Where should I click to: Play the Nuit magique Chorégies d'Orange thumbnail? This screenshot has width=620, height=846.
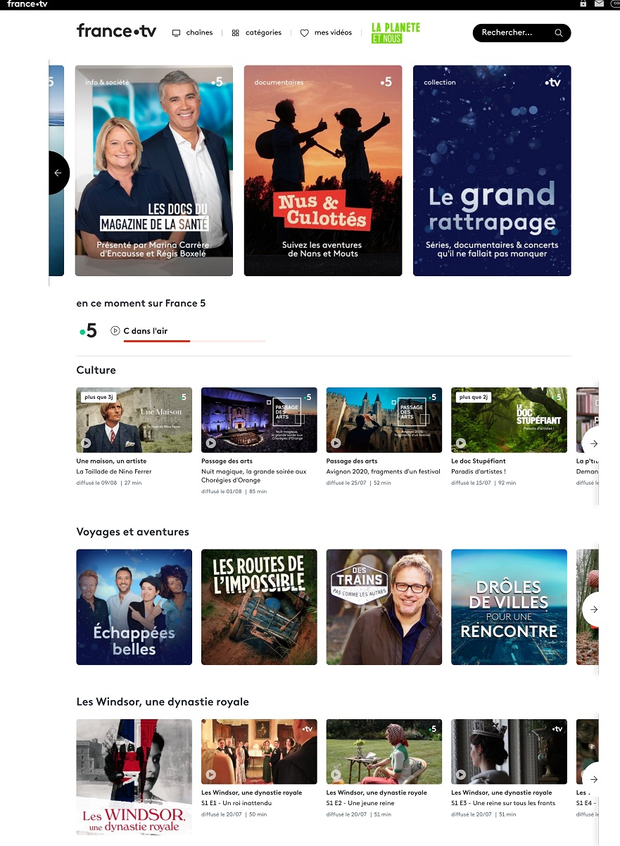[x=259, y=420]
